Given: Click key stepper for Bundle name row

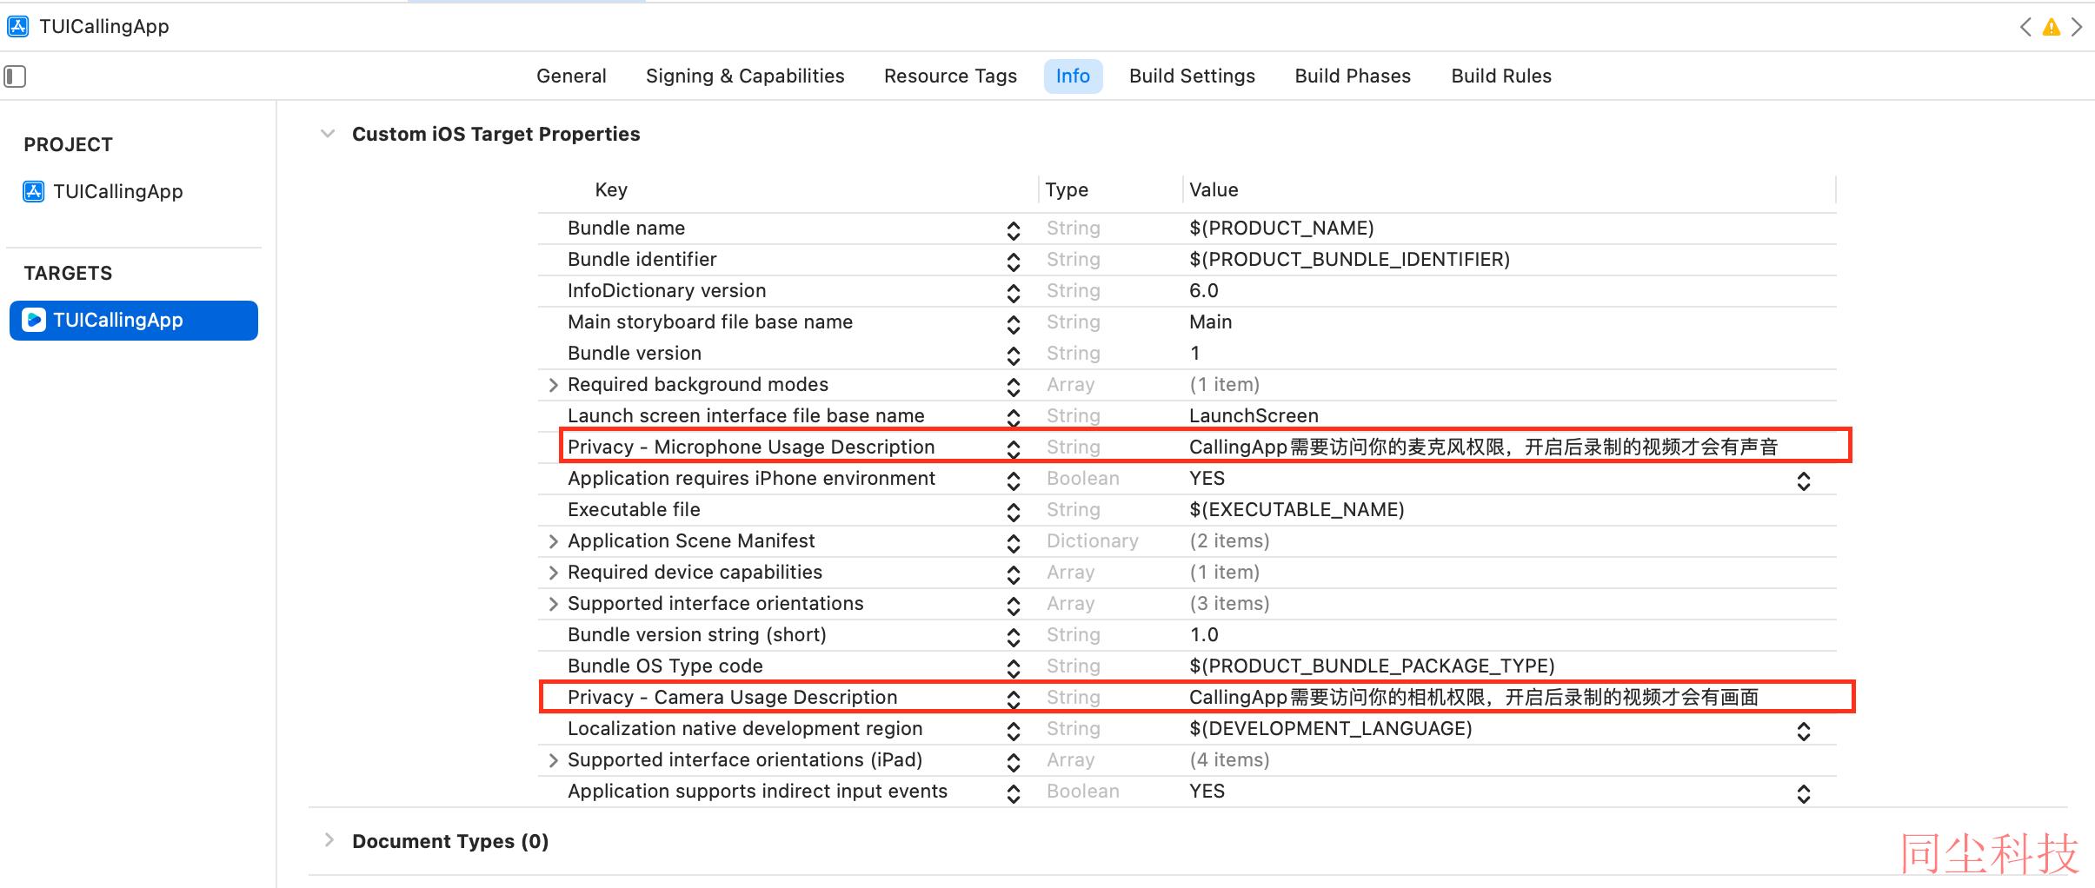Looking at the screenshot, I should 1013,229.
